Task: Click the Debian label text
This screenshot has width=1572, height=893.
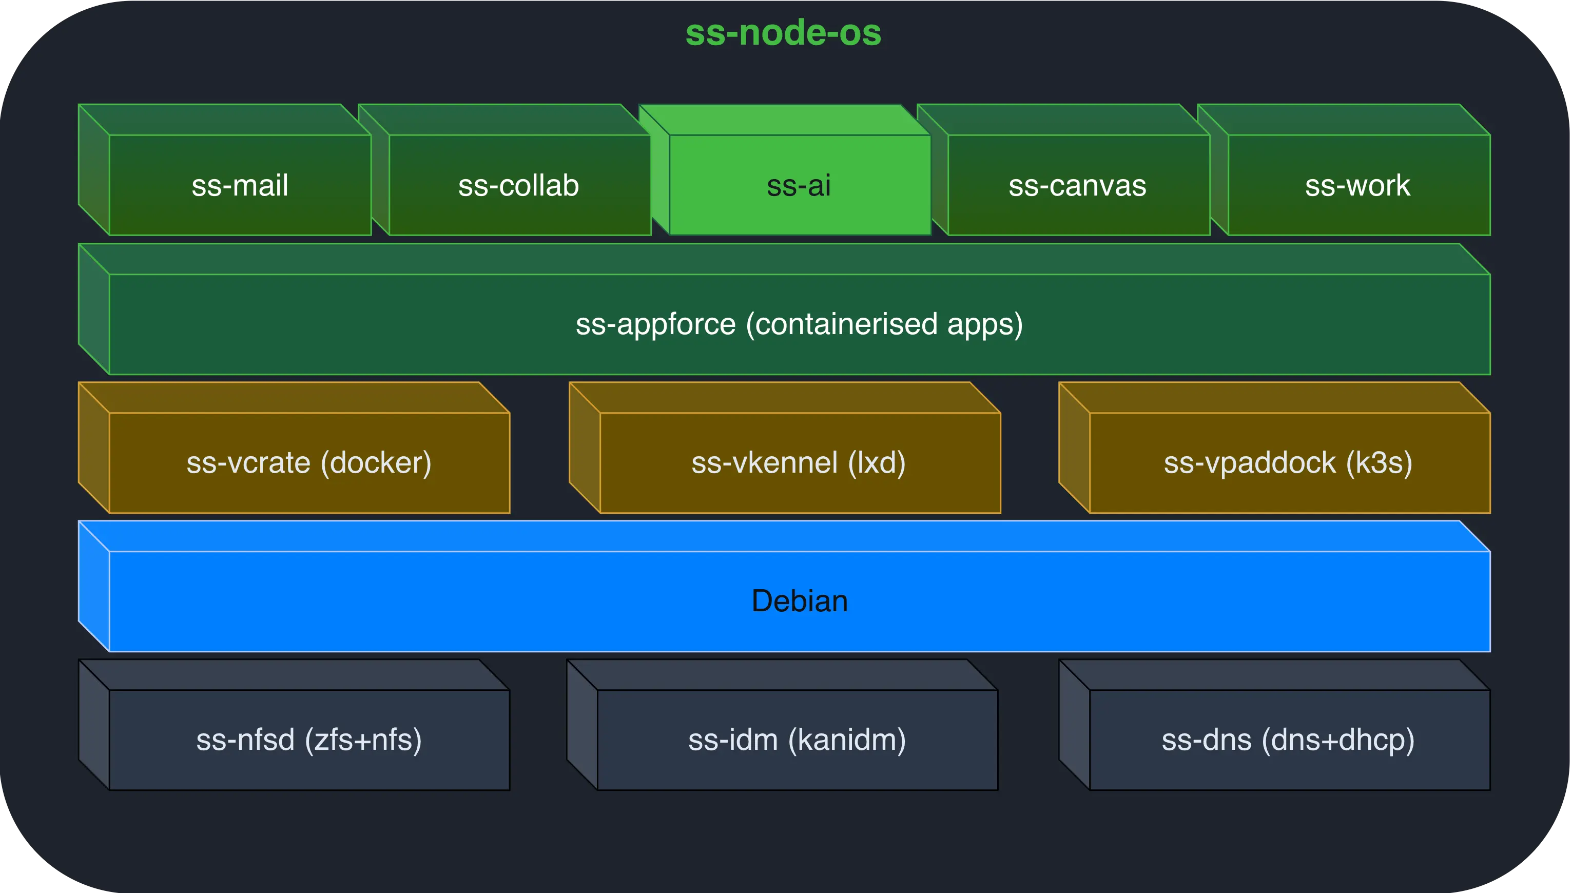Action: point(798,601)
